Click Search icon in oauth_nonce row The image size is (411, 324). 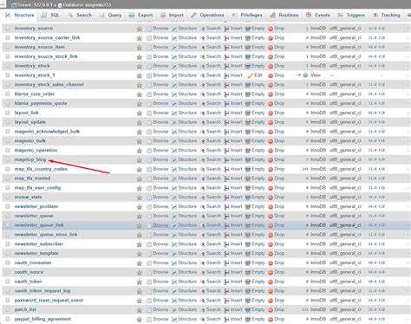pos(203,273)
